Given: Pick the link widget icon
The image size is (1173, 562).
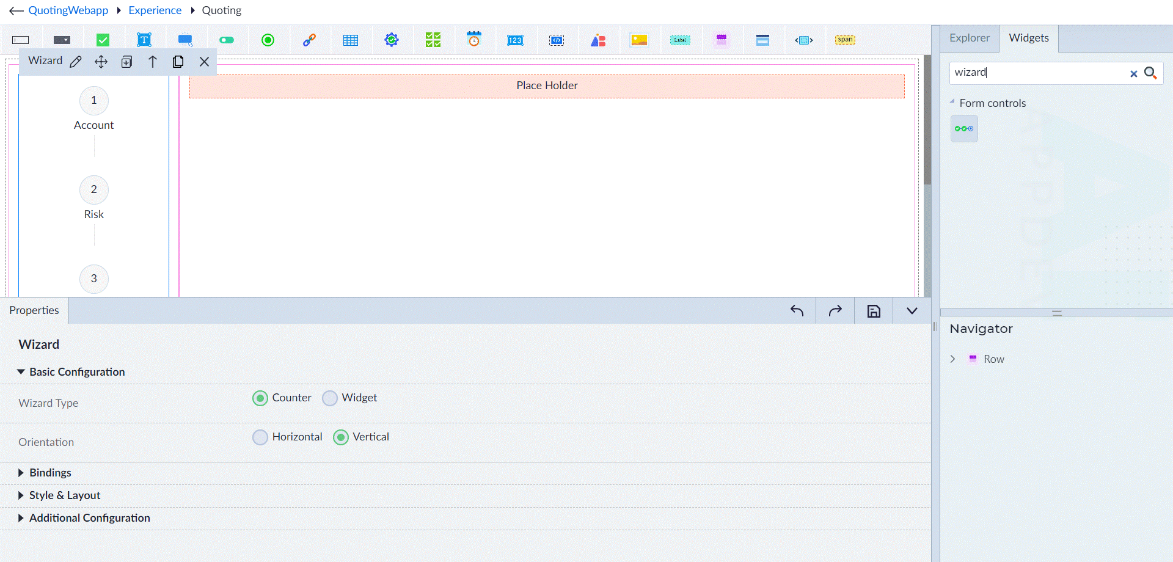Looking at the screenshot, I should coord(309,40).
